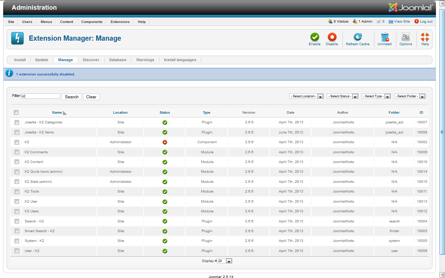Check the box for K2 Content
Viewport: 445px width, 278px height.
17,162
